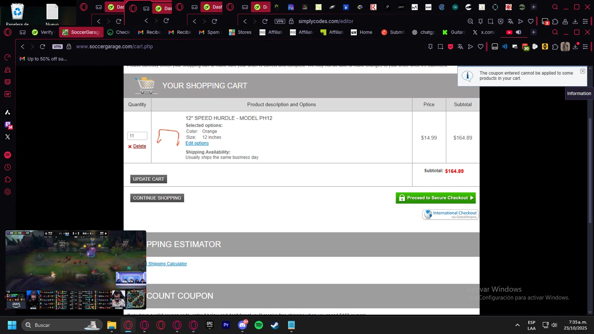Screen dimensions: 594x334
Task: Mute the YouTube tab audio speaker
Action: (x=518, y=32)
